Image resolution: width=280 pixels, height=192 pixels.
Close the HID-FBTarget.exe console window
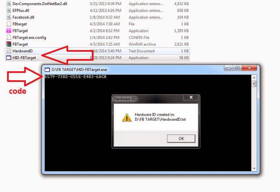pyautogui.click(x=249, y=68)
